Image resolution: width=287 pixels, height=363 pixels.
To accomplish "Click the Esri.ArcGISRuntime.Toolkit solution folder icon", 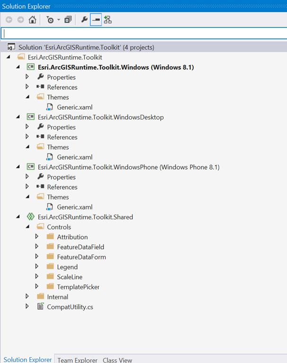I will click(21, 57).
